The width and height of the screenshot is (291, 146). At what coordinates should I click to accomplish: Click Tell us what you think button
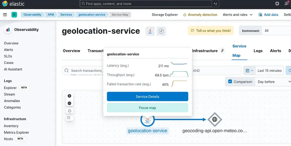tap(211, 30)
